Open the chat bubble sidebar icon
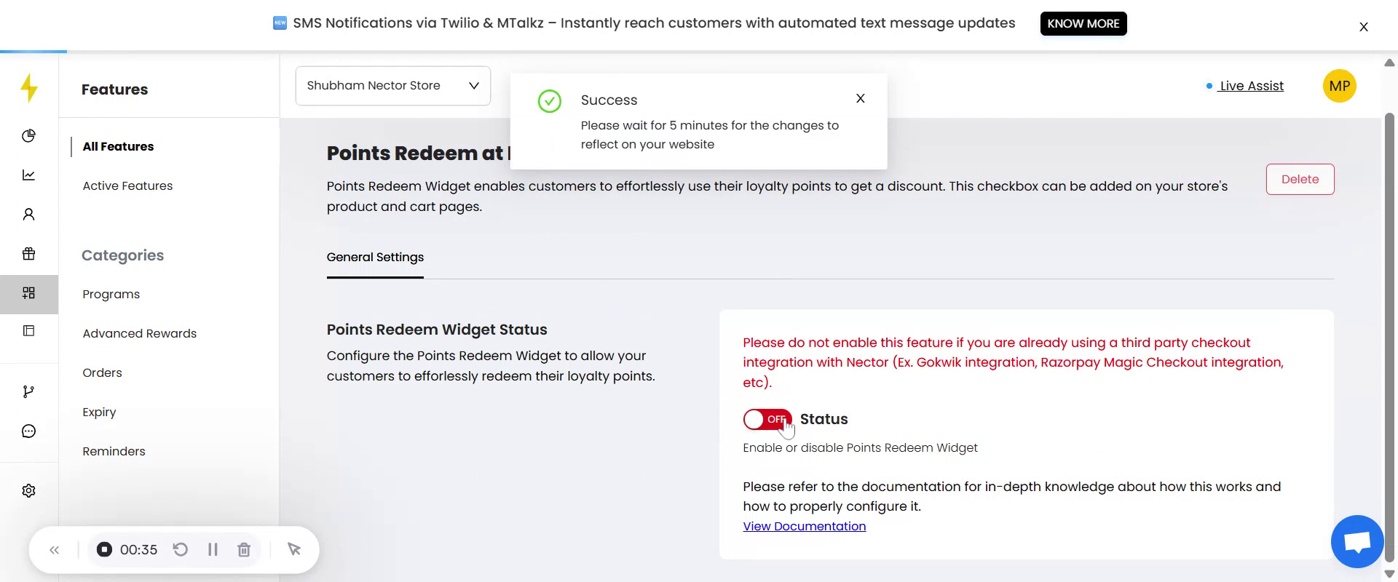 tap(29, 431)
